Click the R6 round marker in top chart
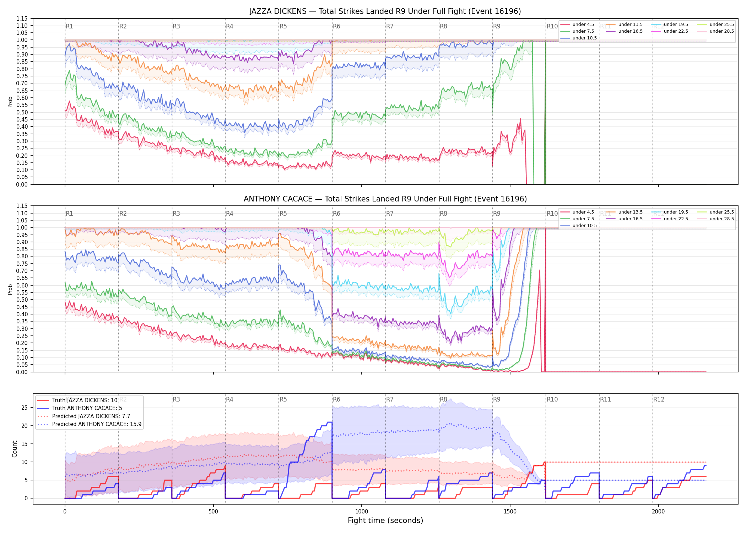This screenshot has height=533, width=746. [336, 26]
